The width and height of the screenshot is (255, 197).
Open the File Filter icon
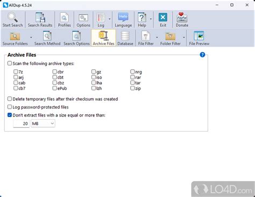pos(146,36)
